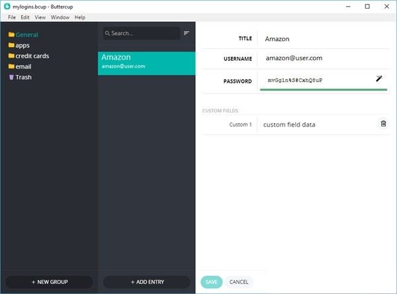This screenshot has width=397, height=294.
Task: Click the General folder icon
Action: [x=11, y=35]
